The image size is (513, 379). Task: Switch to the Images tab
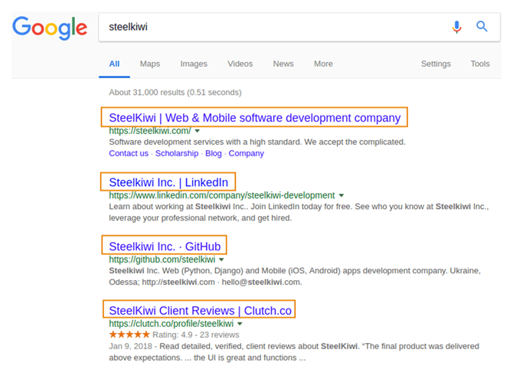point(194,64)
